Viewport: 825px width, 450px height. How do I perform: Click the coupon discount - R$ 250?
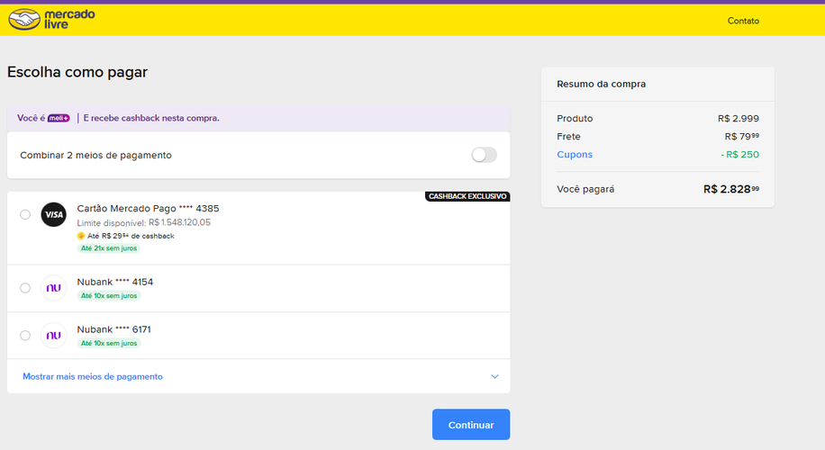(739, 155)
